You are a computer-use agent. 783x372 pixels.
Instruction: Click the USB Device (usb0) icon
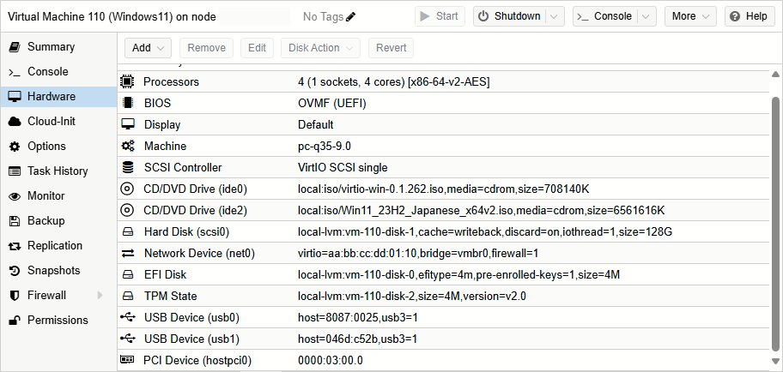pyautogui.click(x=128, y=316)
